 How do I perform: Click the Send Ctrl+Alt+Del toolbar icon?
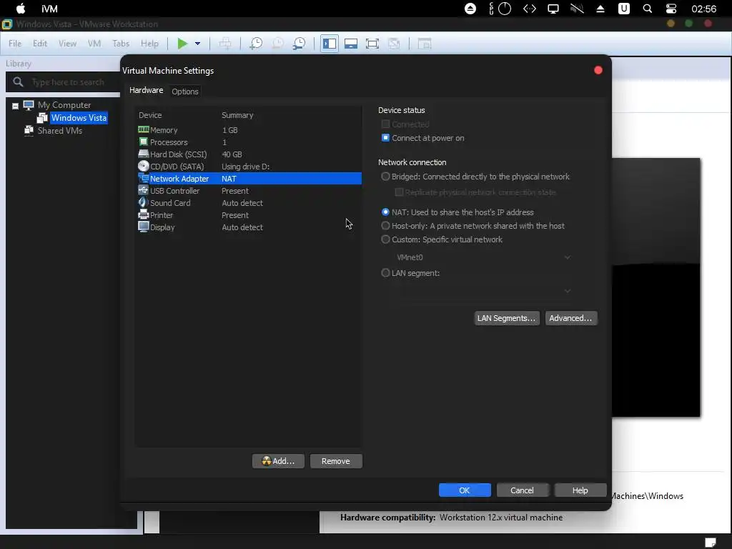(225, 44)
